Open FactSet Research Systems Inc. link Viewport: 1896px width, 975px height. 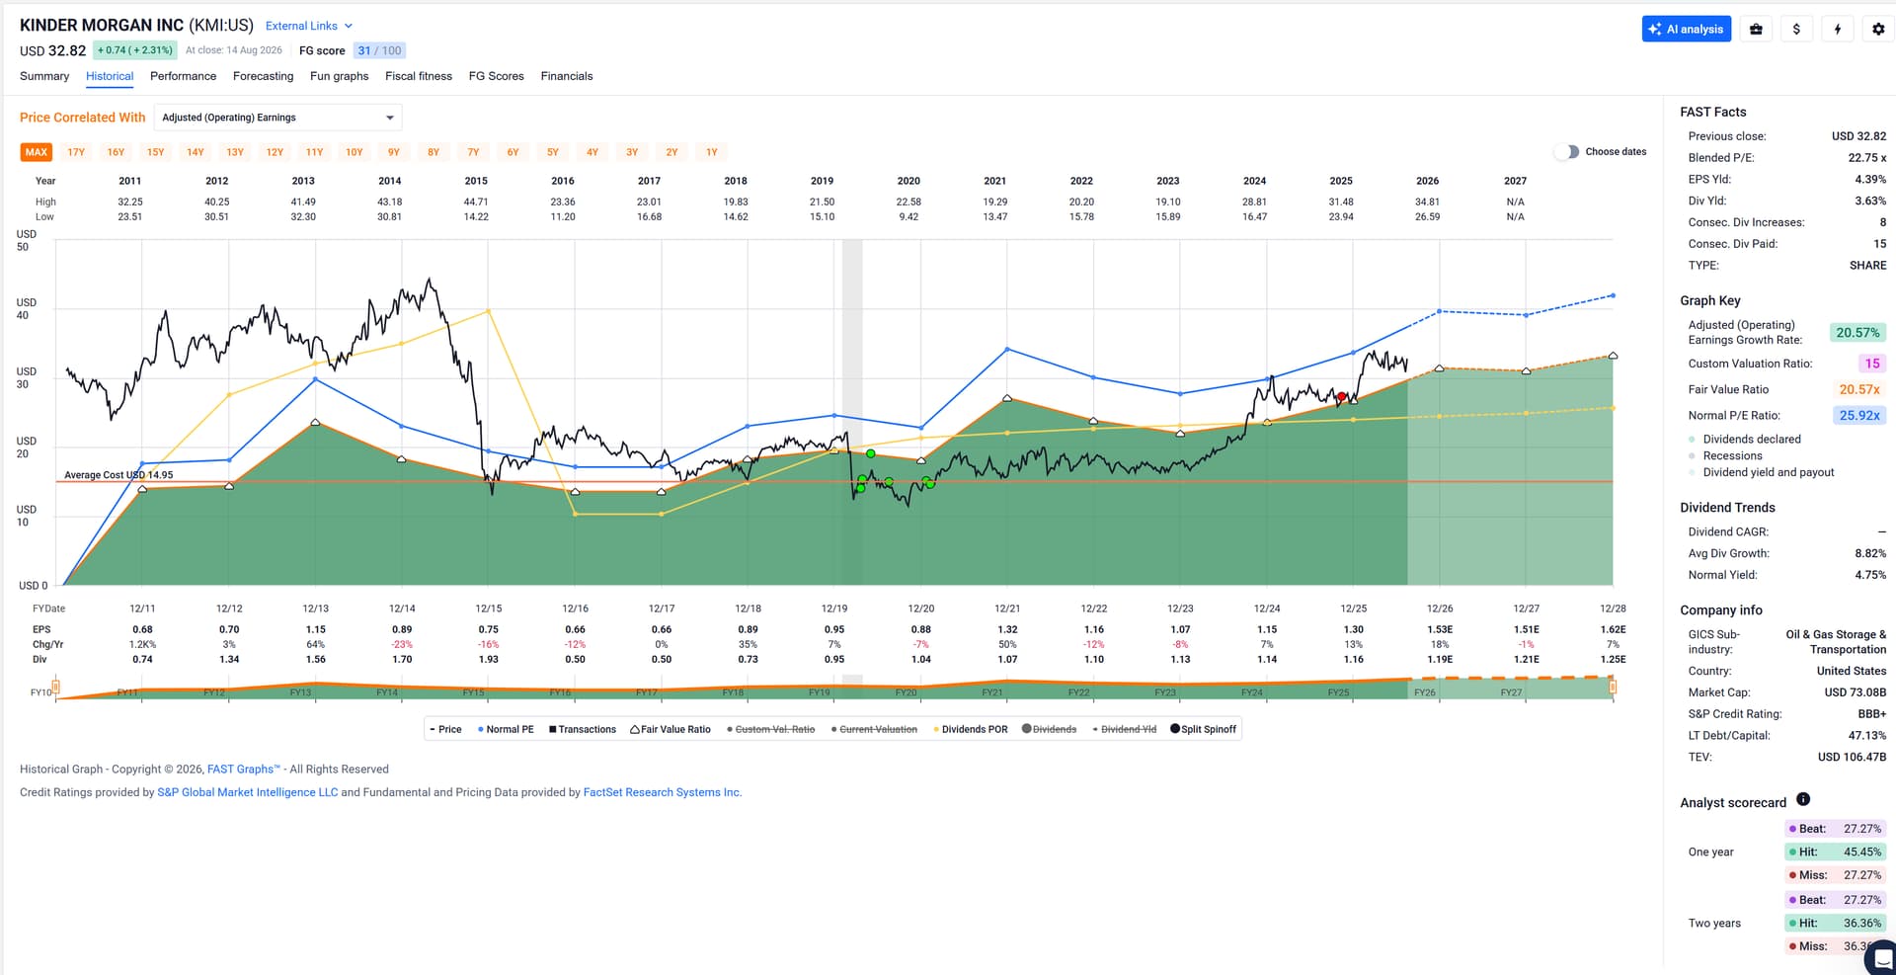663,792
